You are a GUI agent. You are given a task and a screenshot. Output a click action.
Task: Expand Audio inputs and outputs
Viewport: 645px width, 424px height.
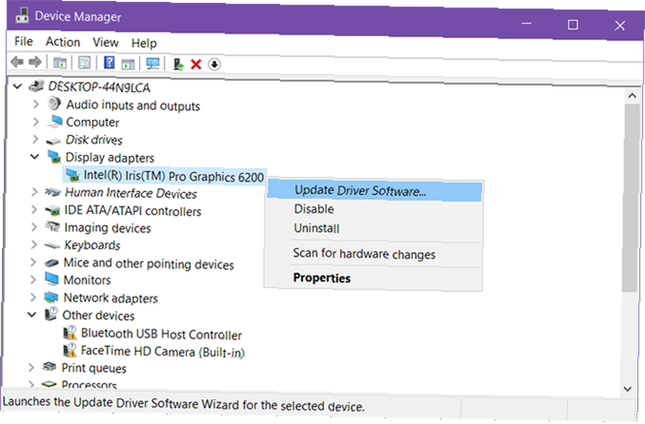35,104
